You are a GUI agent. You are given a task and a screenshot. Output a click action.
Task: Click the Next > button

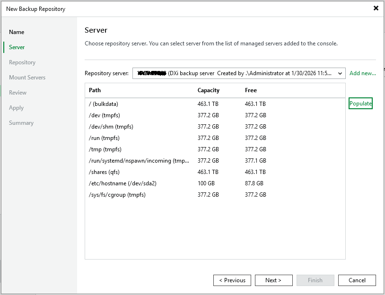coord(273,280)
